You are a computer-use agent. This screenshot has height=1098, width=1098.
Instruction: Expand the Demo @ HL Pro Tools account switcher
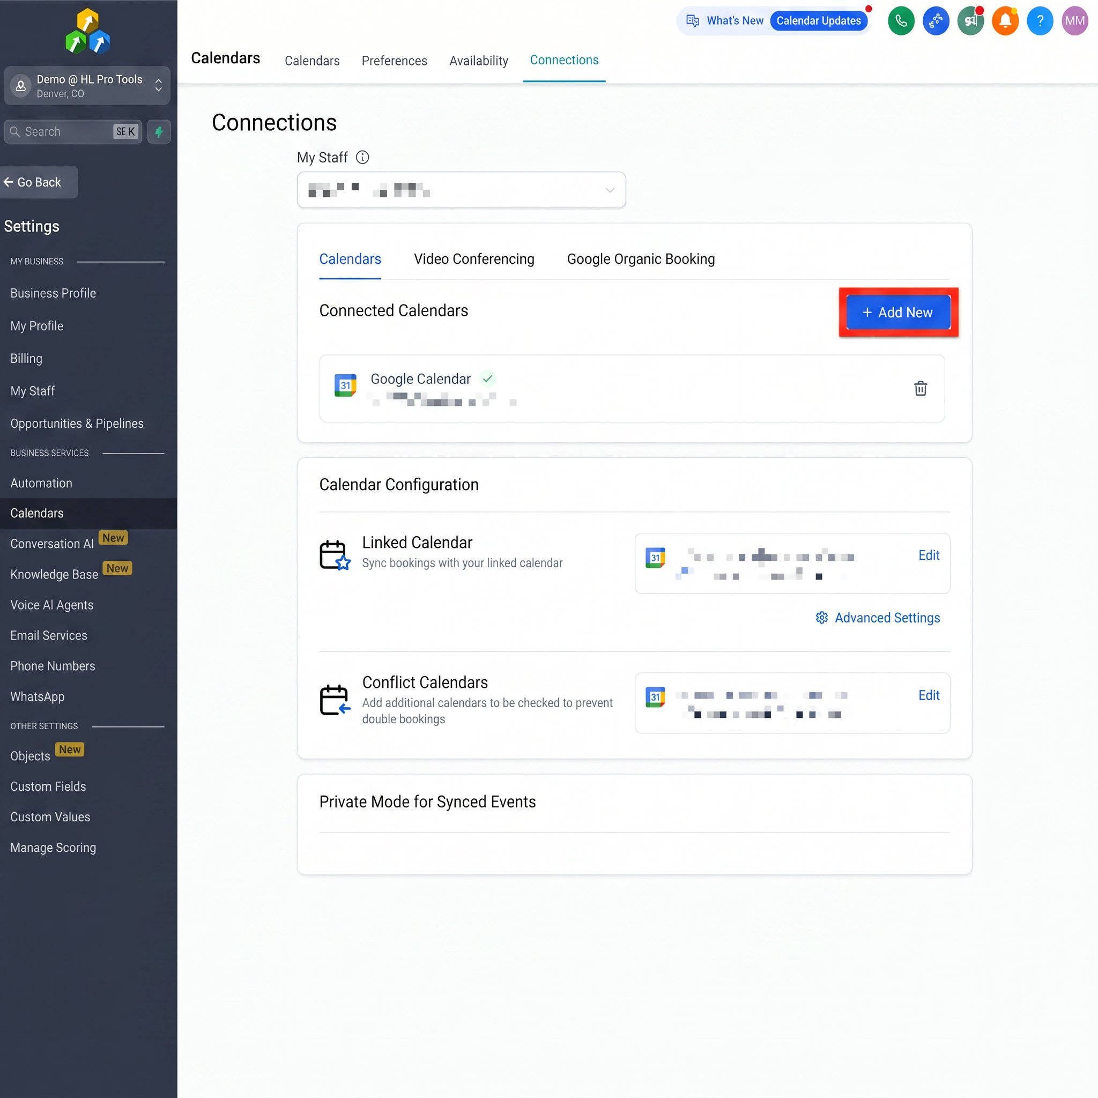point(87,86)
